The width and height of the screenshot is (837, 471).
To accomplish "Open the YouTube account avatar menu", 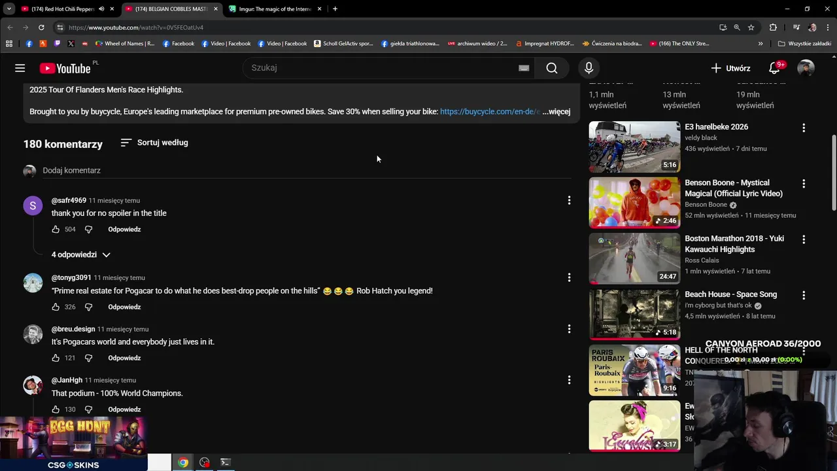I will (806, 68).
